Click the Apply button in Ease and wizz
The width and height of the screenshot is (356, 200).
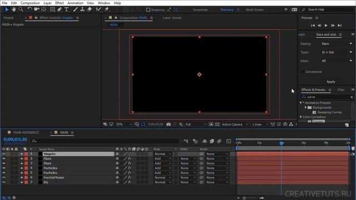click(x=330, y=82)
